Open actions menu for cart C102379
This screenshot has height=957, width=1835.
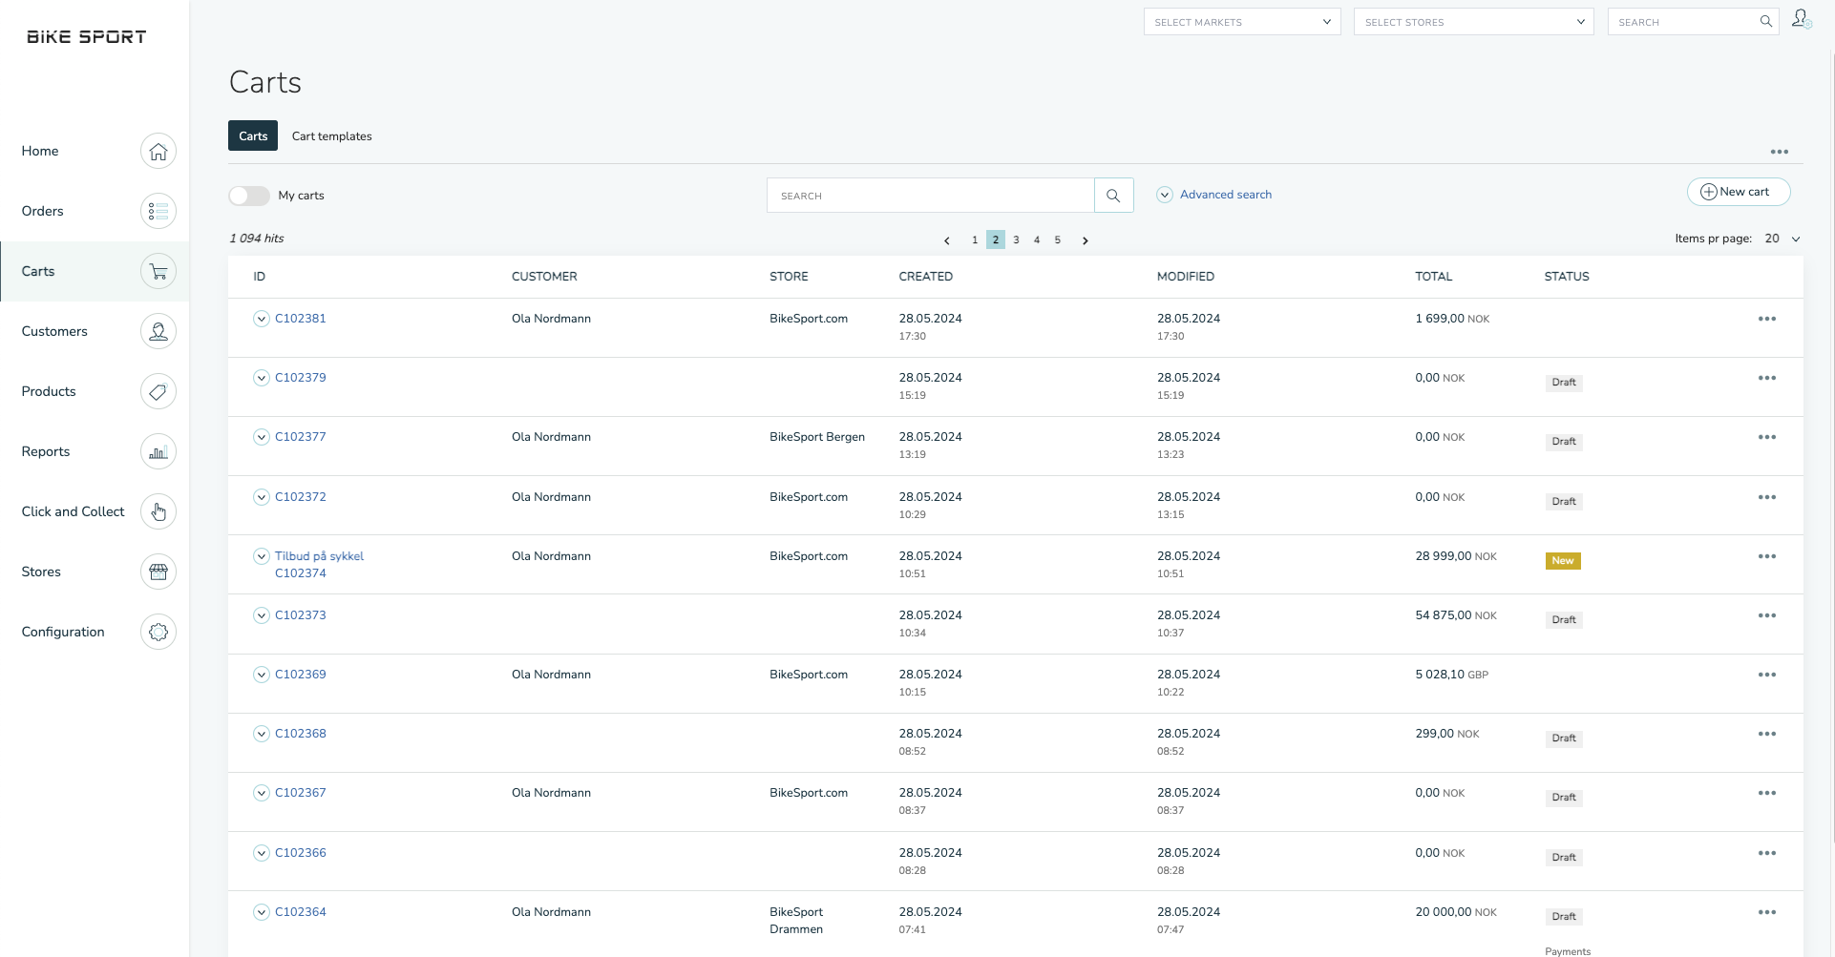click(1766, 378)
